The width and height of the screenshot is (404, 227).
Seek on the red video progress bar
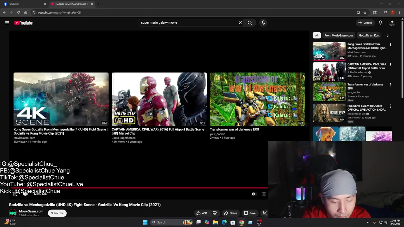139,188
